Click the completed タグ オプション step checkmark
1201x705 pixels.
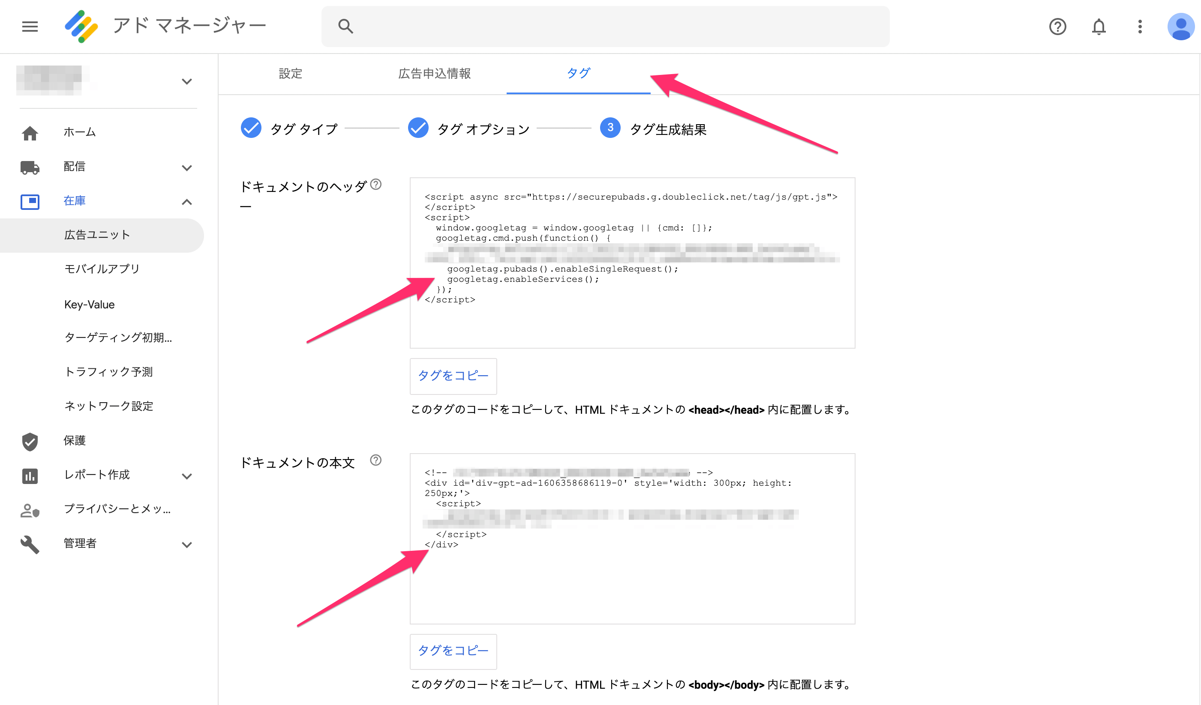(x=418, y=128)
